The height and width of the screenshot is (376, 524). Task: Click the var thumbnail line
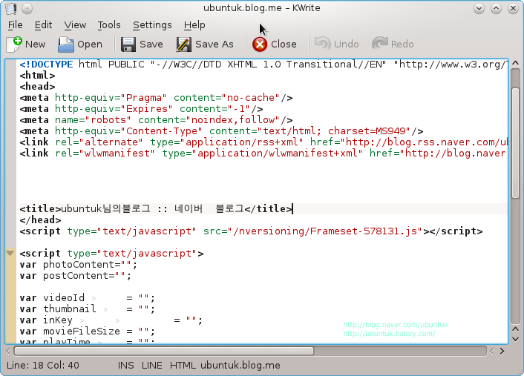coord(88,309)
